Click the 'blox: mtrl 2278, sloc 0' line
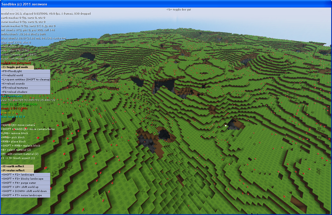332x215 pixels. pos(16,42)
